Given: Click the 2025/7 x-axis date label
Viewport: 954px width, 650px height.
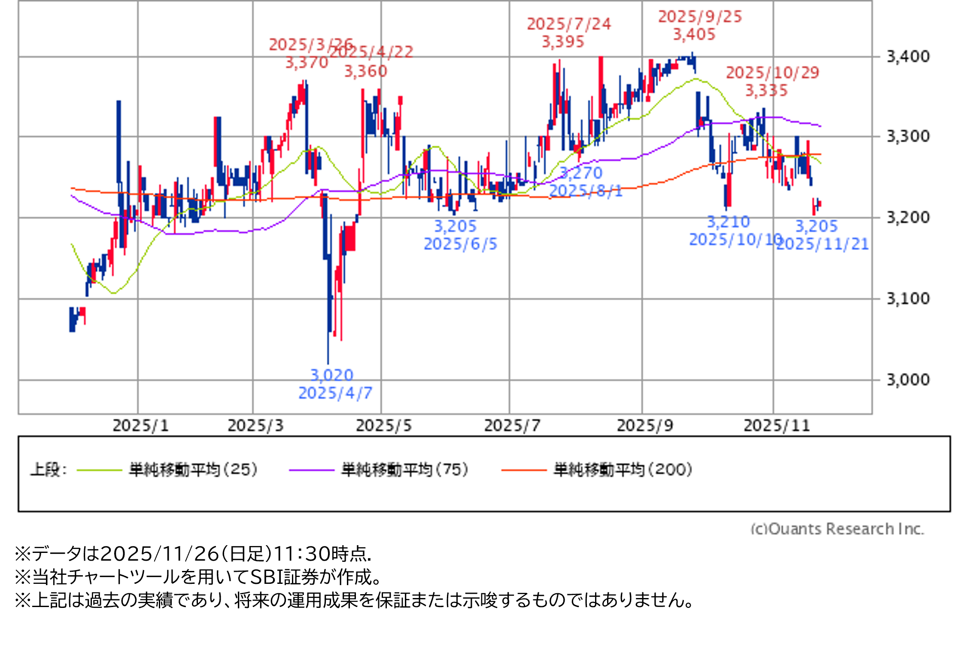Looking at the screenshot, I should click(512, 426).
